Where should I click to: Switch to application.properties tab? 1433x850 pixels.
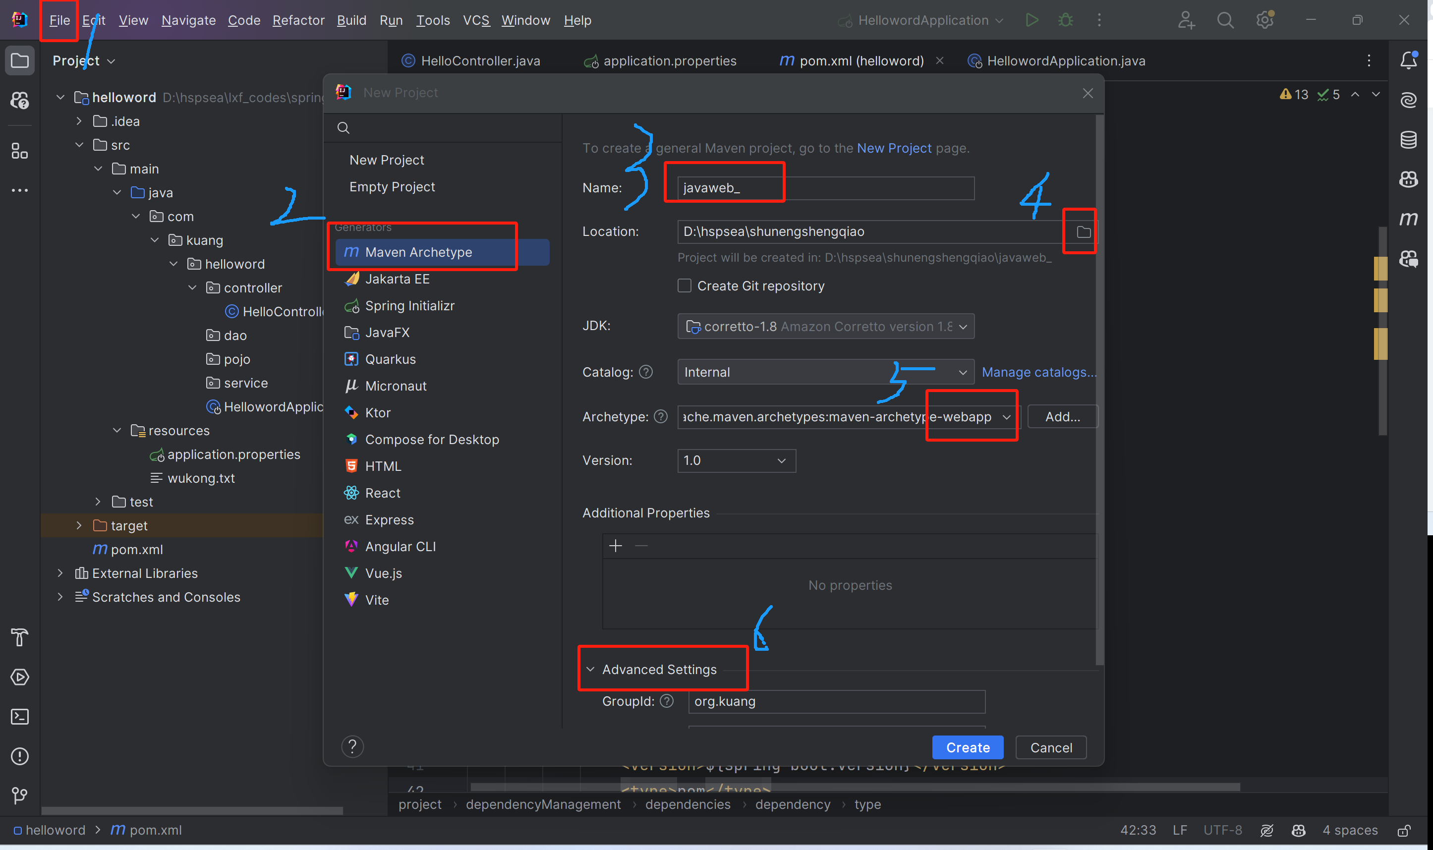[660, 60]
